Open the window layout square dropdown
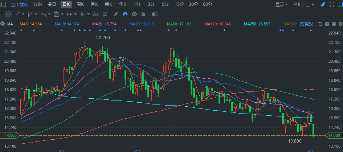The height and width of the screenshot is (152, 343). tap(310, 4)
